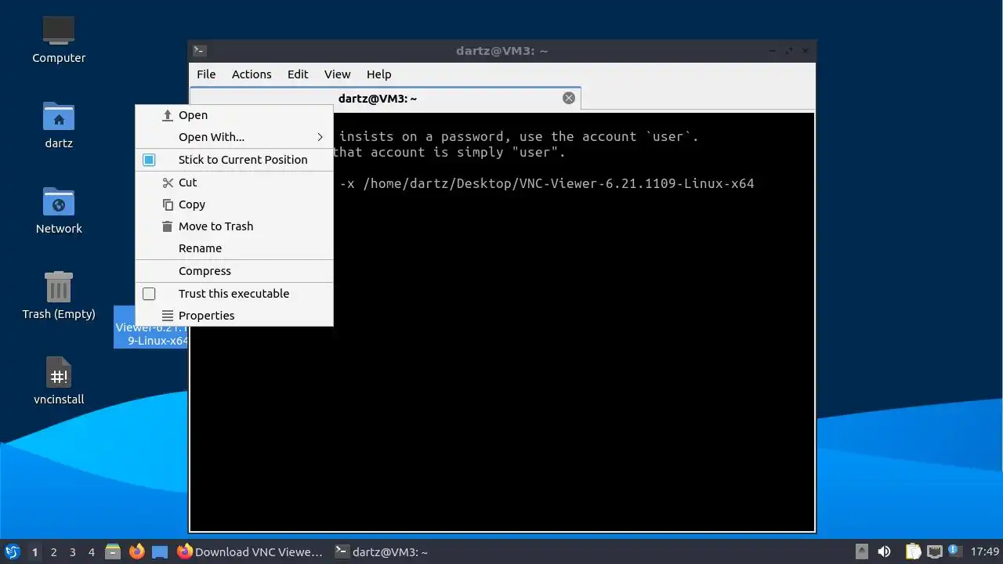Screen dimensions: 1003x564
Task: Select the dartz home folder icon
Action: (x=59, y=125)
